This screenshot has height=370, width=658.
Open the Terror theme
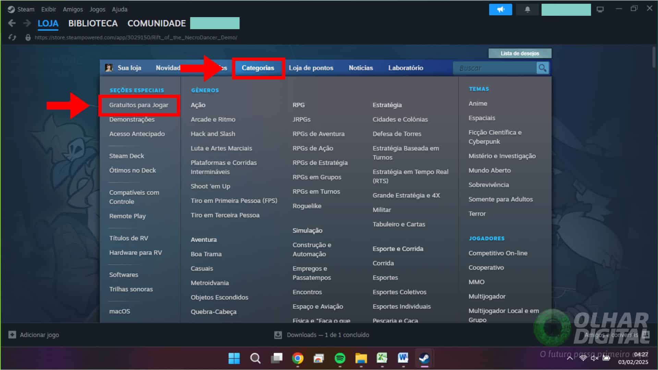tap(477, 213)
